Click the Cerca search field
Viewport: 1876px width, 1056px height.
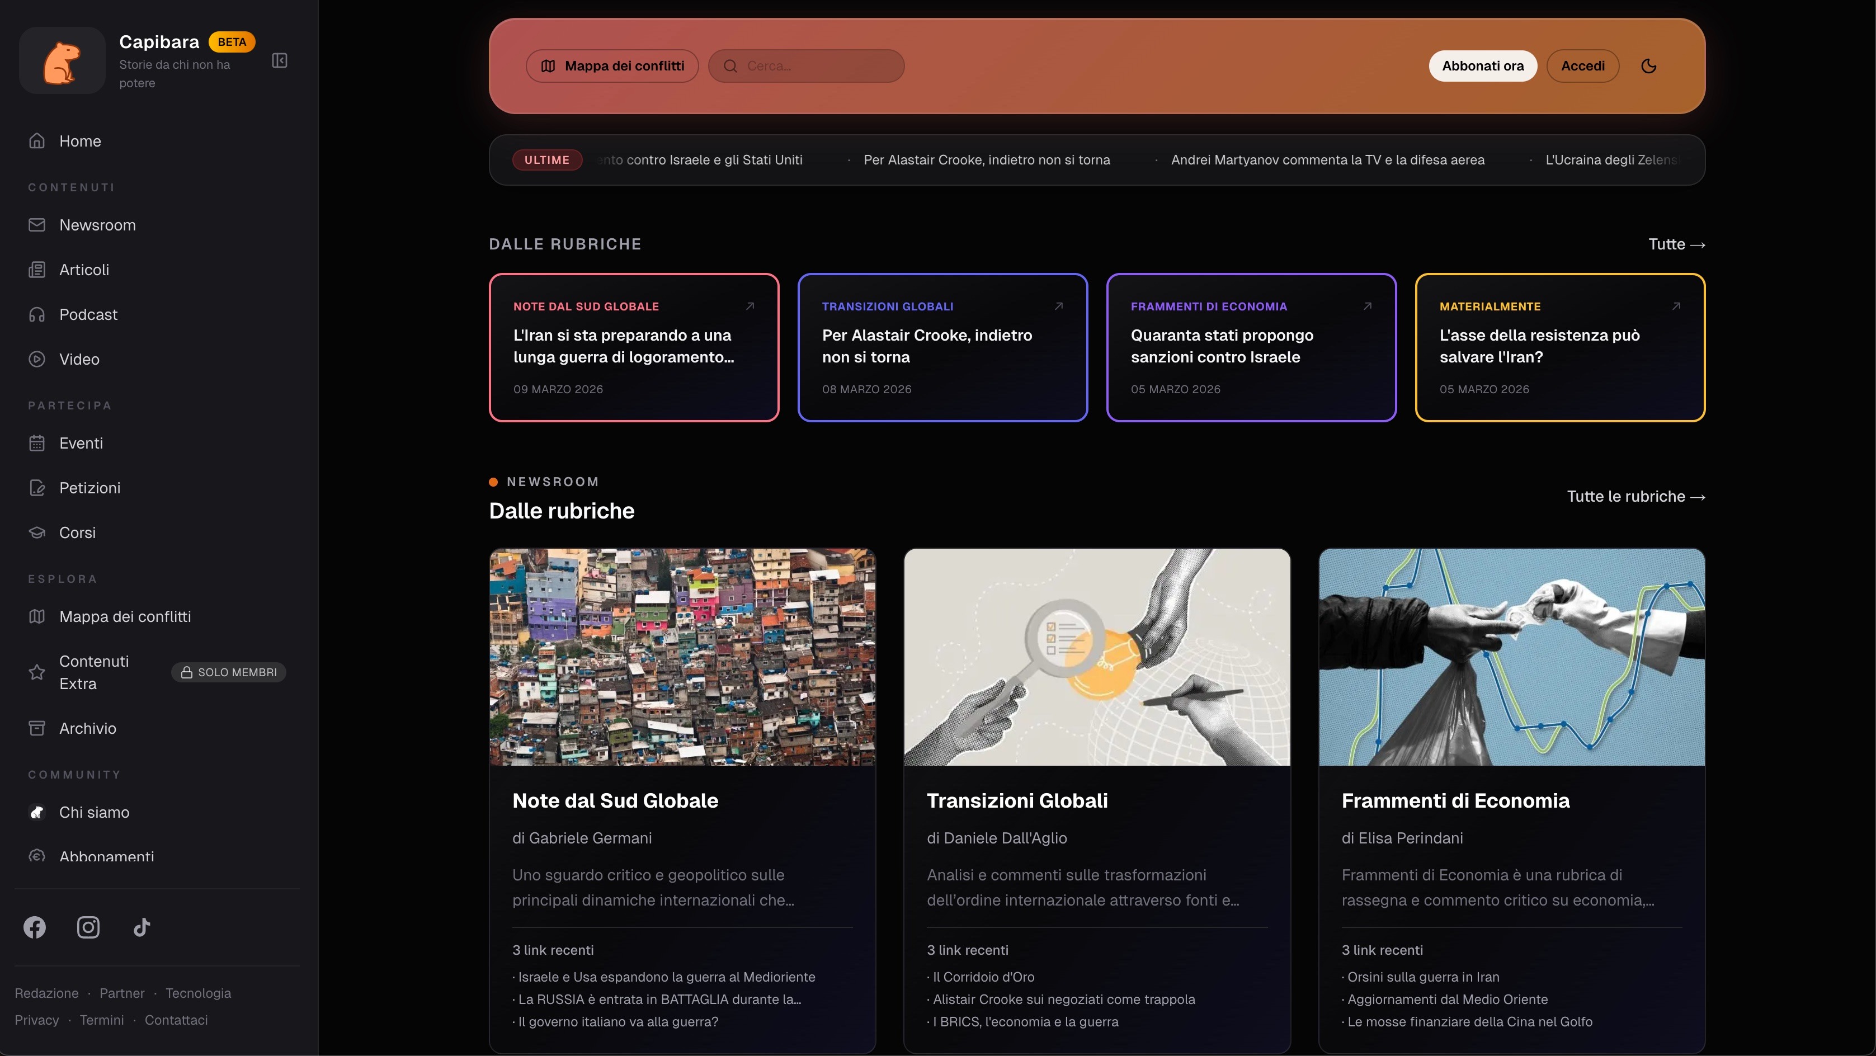(x=806, y=66)
